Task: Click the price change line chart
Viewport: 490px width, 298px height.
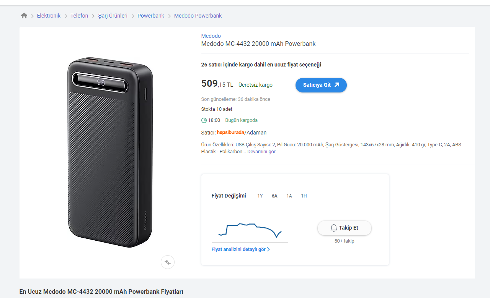Action: pos(250,230)
